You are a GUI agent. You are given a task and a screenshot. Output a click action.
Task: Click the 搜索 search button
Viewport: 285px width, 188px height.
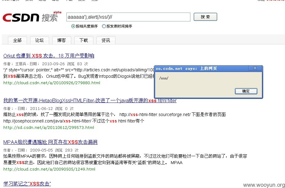pyautogui.click(x=205, y=17)
